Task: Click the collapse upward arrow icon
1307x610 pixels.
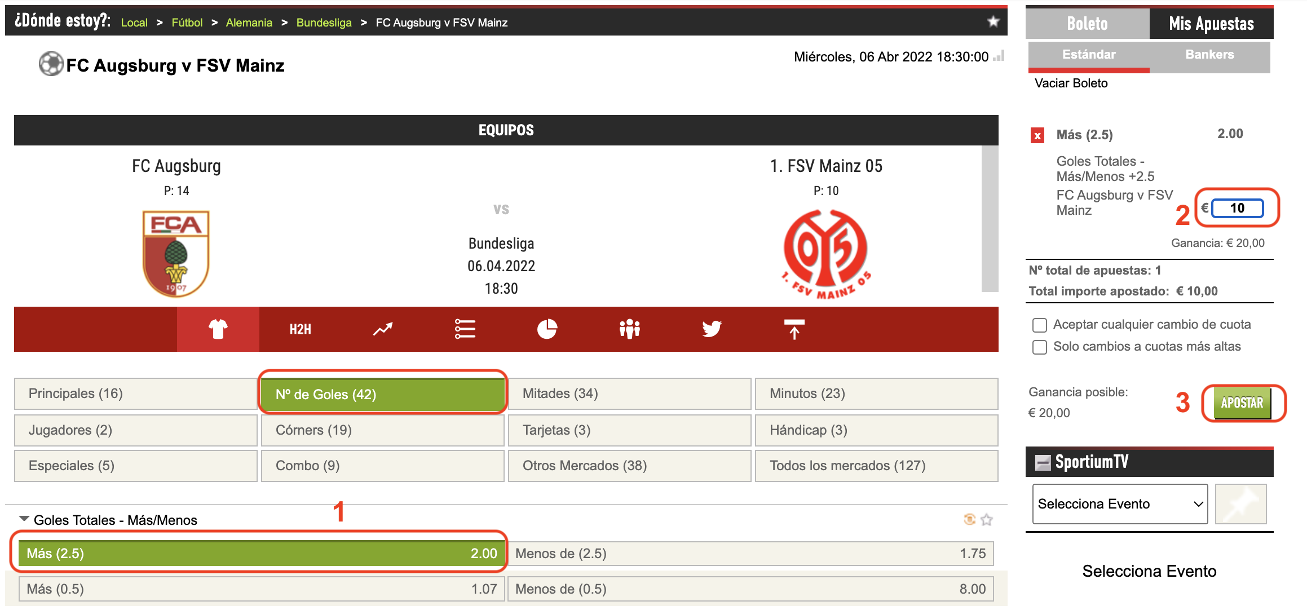Action: coord(794,329)
